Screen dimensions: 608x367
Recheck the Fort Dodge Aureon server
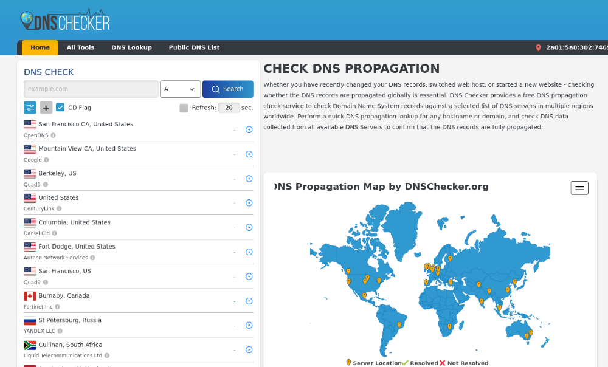pyautogui.click(x=249, y=252)
